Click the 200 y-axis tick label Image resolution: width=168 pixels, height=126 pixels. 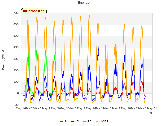pyautogui.click(x=16, y=71)
